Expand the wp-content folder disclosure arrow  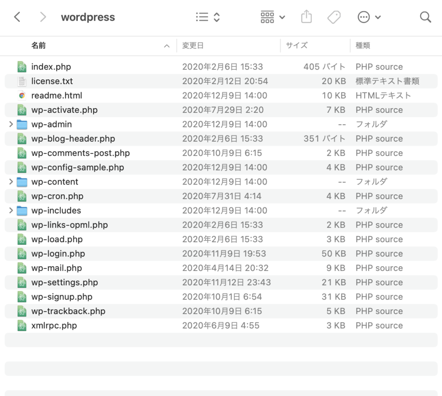point(11,182)
